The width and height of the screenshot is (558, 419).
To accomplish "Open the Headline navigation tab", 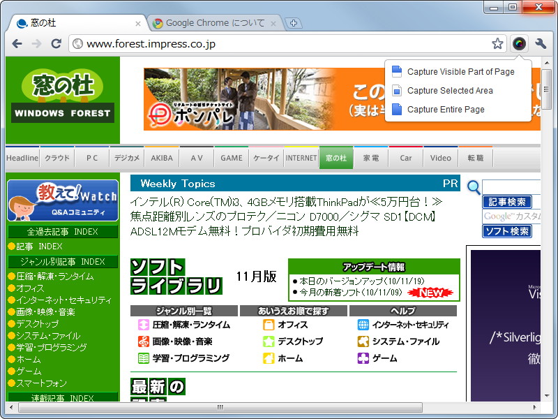I will pyautogui.click(x=22, y=158).
